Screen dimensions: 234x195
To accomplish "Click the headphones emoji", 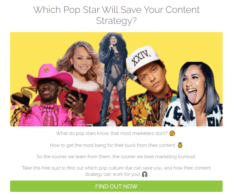I will click(x=145, y=174).
